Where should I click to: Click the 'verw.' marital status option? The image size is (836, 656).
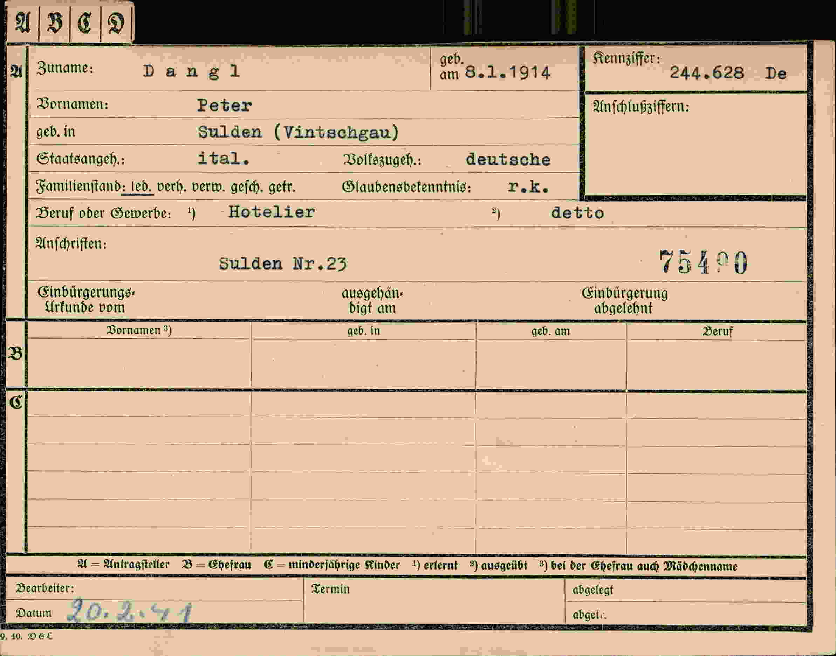point(208,187)
